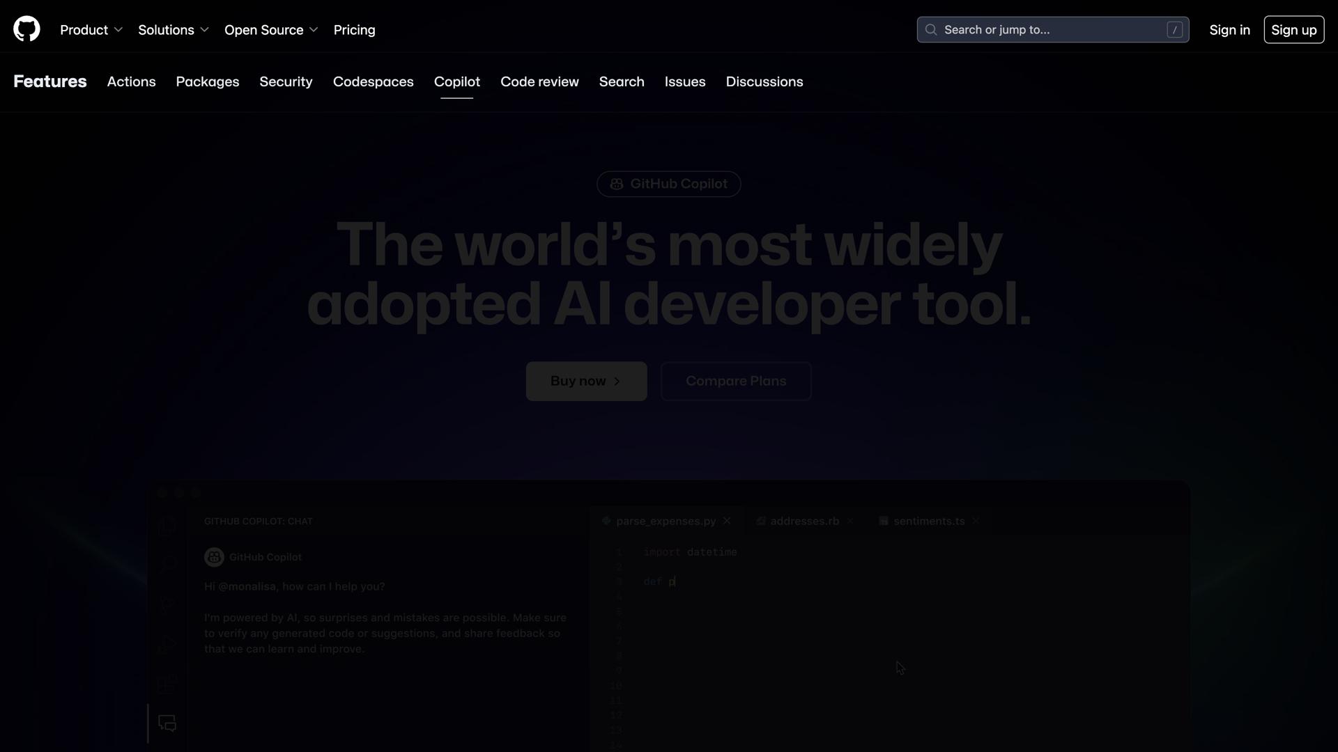Close the addresses.rb tab
The height and width of the screenshot is (752, 1338).
pyautogui.click(x=851, y=520)
